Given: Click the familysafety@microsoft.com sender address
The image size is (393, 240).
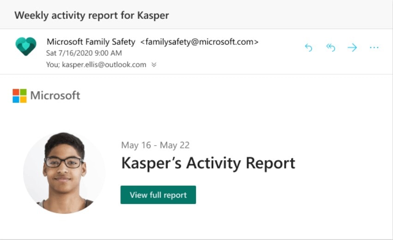Looking at the screenshot, I should pos(199,41).
